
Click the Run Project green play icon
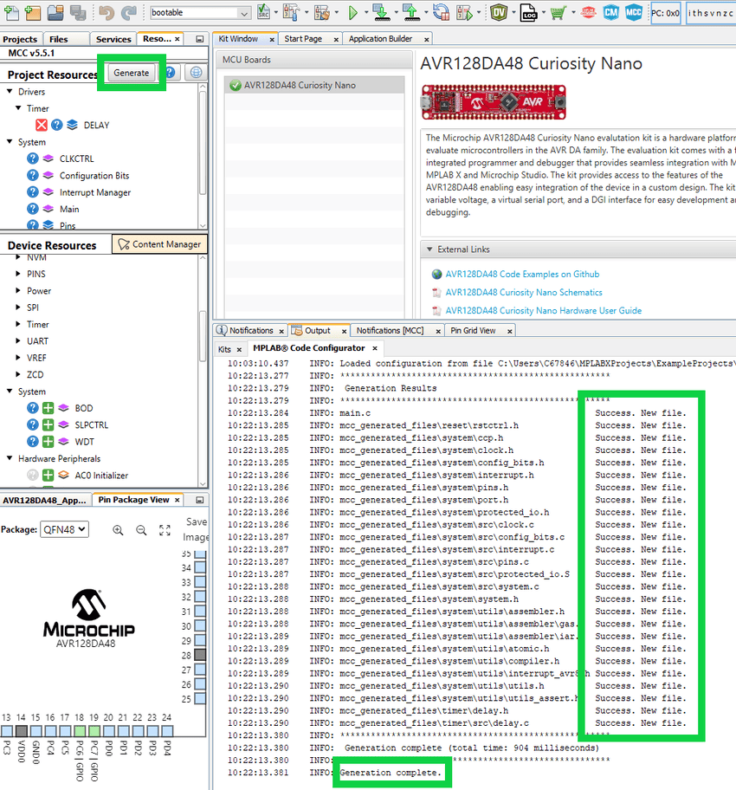point(353,13)
